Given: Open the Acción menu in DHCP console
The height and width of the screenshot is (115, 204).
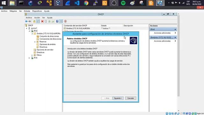Looking at the screenshot, I should (x=37, y=18).
